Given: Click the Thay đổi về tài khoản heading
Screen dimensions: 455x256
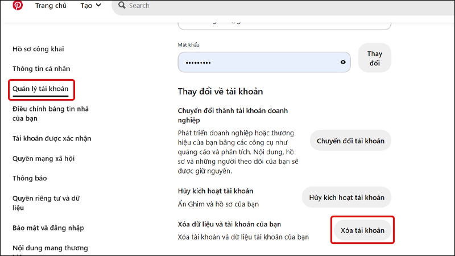Looking at the screenshot, I should click(x=220, y=92).
